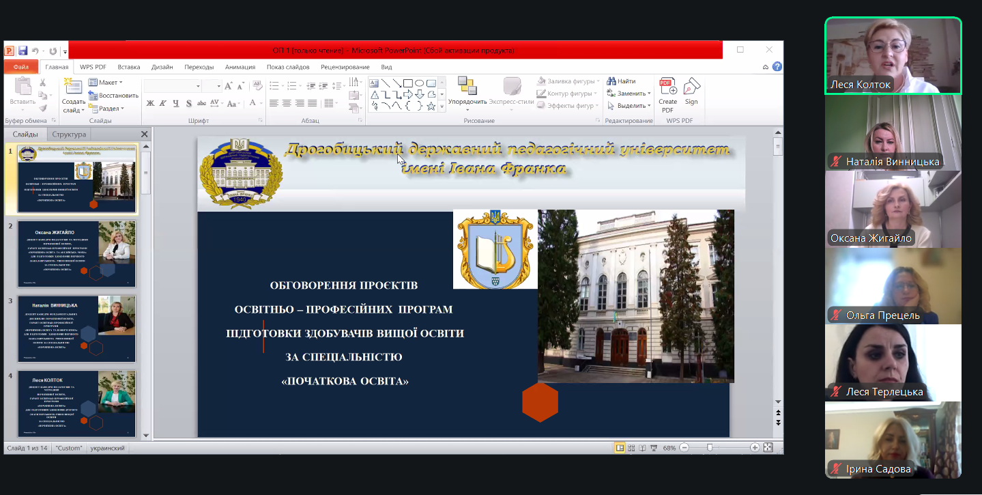Switch to the Структура outline tab
The height and width of the screenshot is (495, 982).
[x=69, y=135]
